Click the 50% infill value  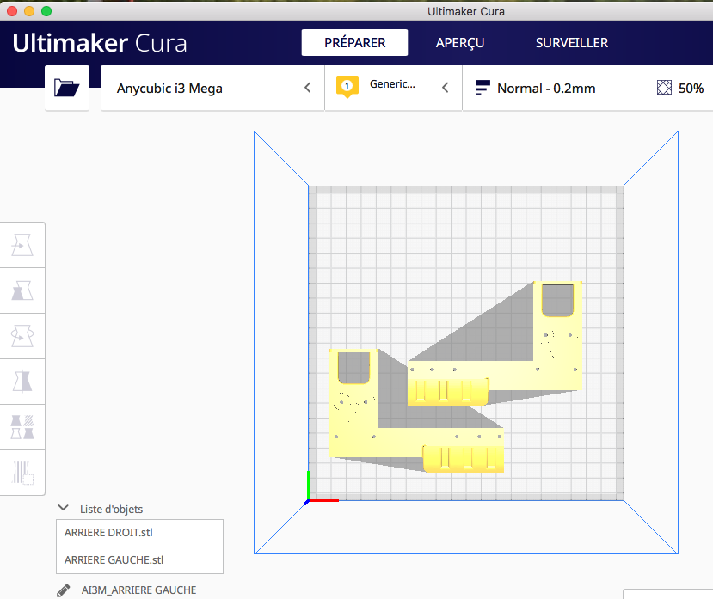691,89
